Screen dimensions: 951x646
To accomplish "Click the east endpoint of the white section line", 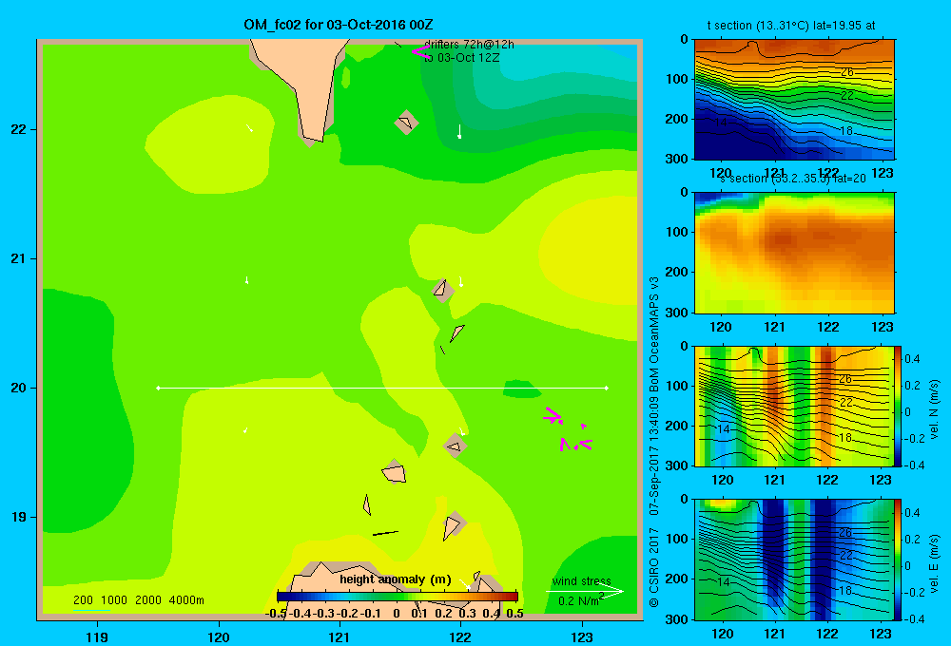I will (x=606, y=388).
